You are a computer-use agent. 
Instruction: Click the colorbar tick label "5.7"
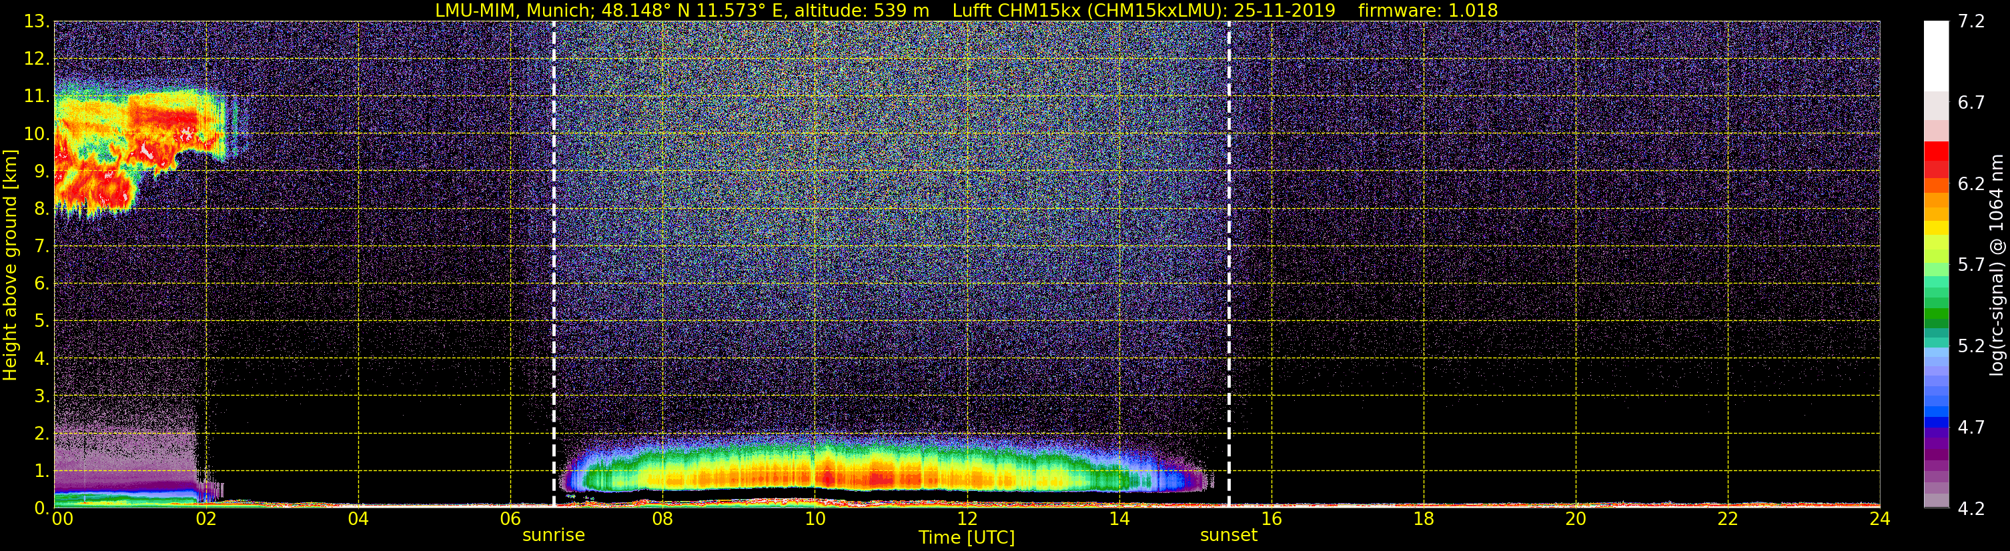1971,265
